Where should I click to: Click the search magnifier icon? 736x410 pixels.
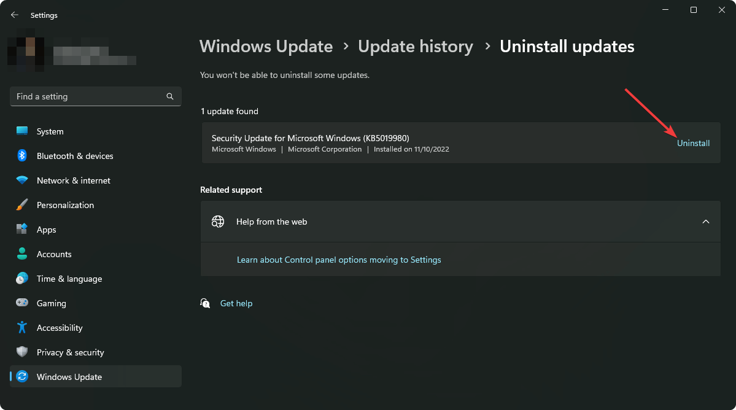click(x=170, y=96)
